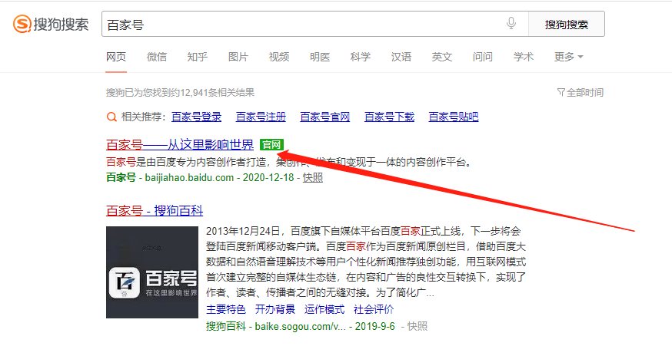This screenshot has width=672, height=346.
Task: Open the 运作模式 section link
Action: pyautogui.click(x=324, y=309)
